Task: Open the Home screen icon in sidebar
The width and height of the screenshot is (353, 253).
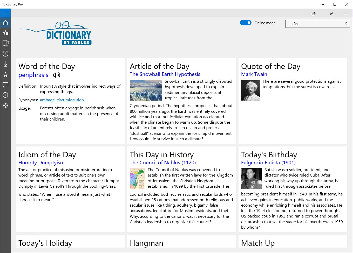Action: pos(5,23)
